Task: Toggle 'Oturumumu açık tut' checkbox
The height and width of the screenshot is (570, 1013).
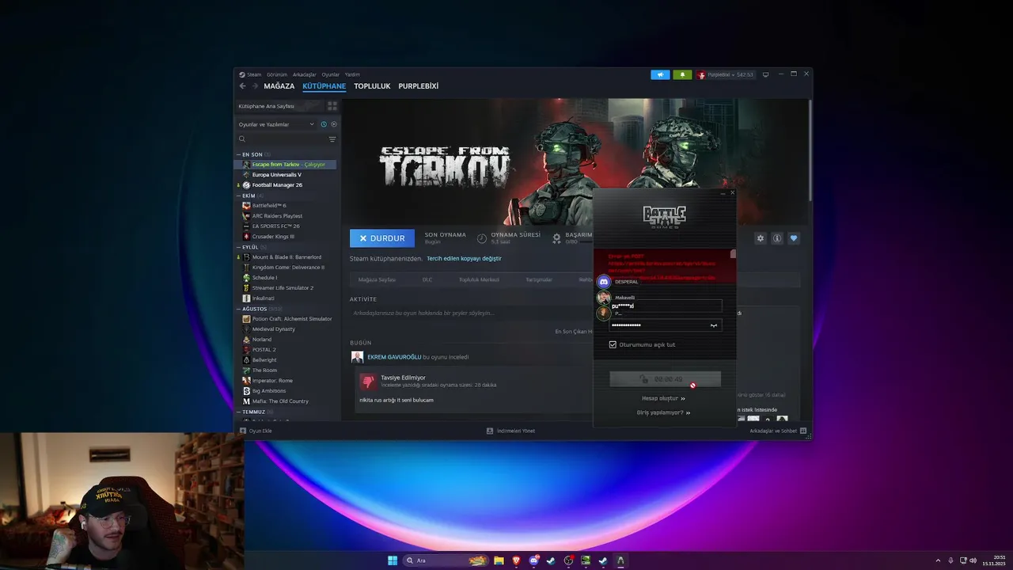Action: pyautogui.click(x=613, y=344)
